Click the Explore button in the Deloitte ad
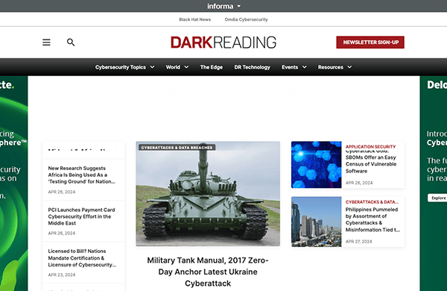This screenshot has height=291, width=447. point(438,198)
